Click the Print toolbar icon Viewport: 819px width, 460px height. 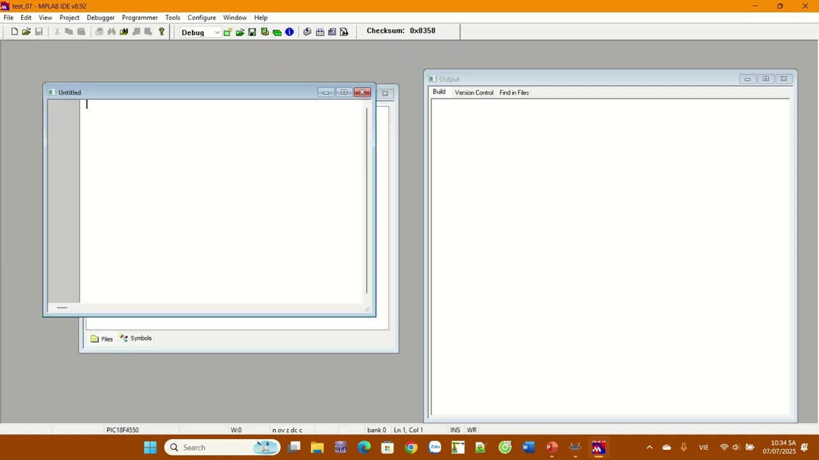point(99,31)
